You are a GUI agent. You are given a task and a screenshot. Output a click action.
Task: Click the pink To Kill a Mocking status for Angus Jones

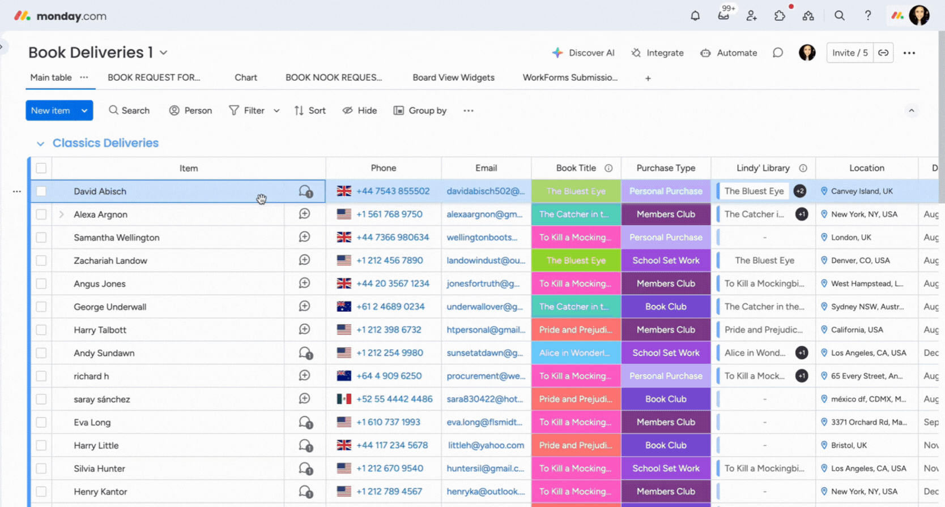click(576, 283)
